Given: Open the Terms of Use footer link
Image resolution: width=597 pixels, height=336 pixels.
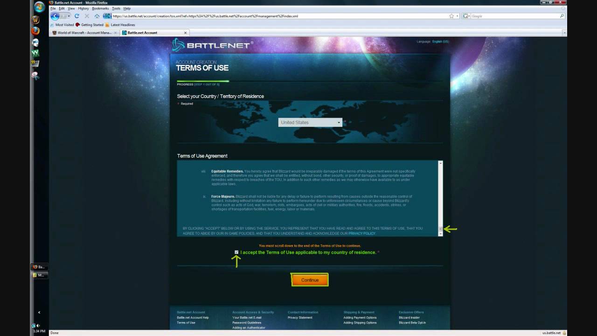Looking at the screenshot, I should [x=186, y=322].
